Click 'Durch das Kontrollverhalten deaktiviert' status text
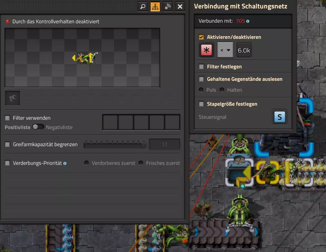326x252 pixels. click(56, 21)
